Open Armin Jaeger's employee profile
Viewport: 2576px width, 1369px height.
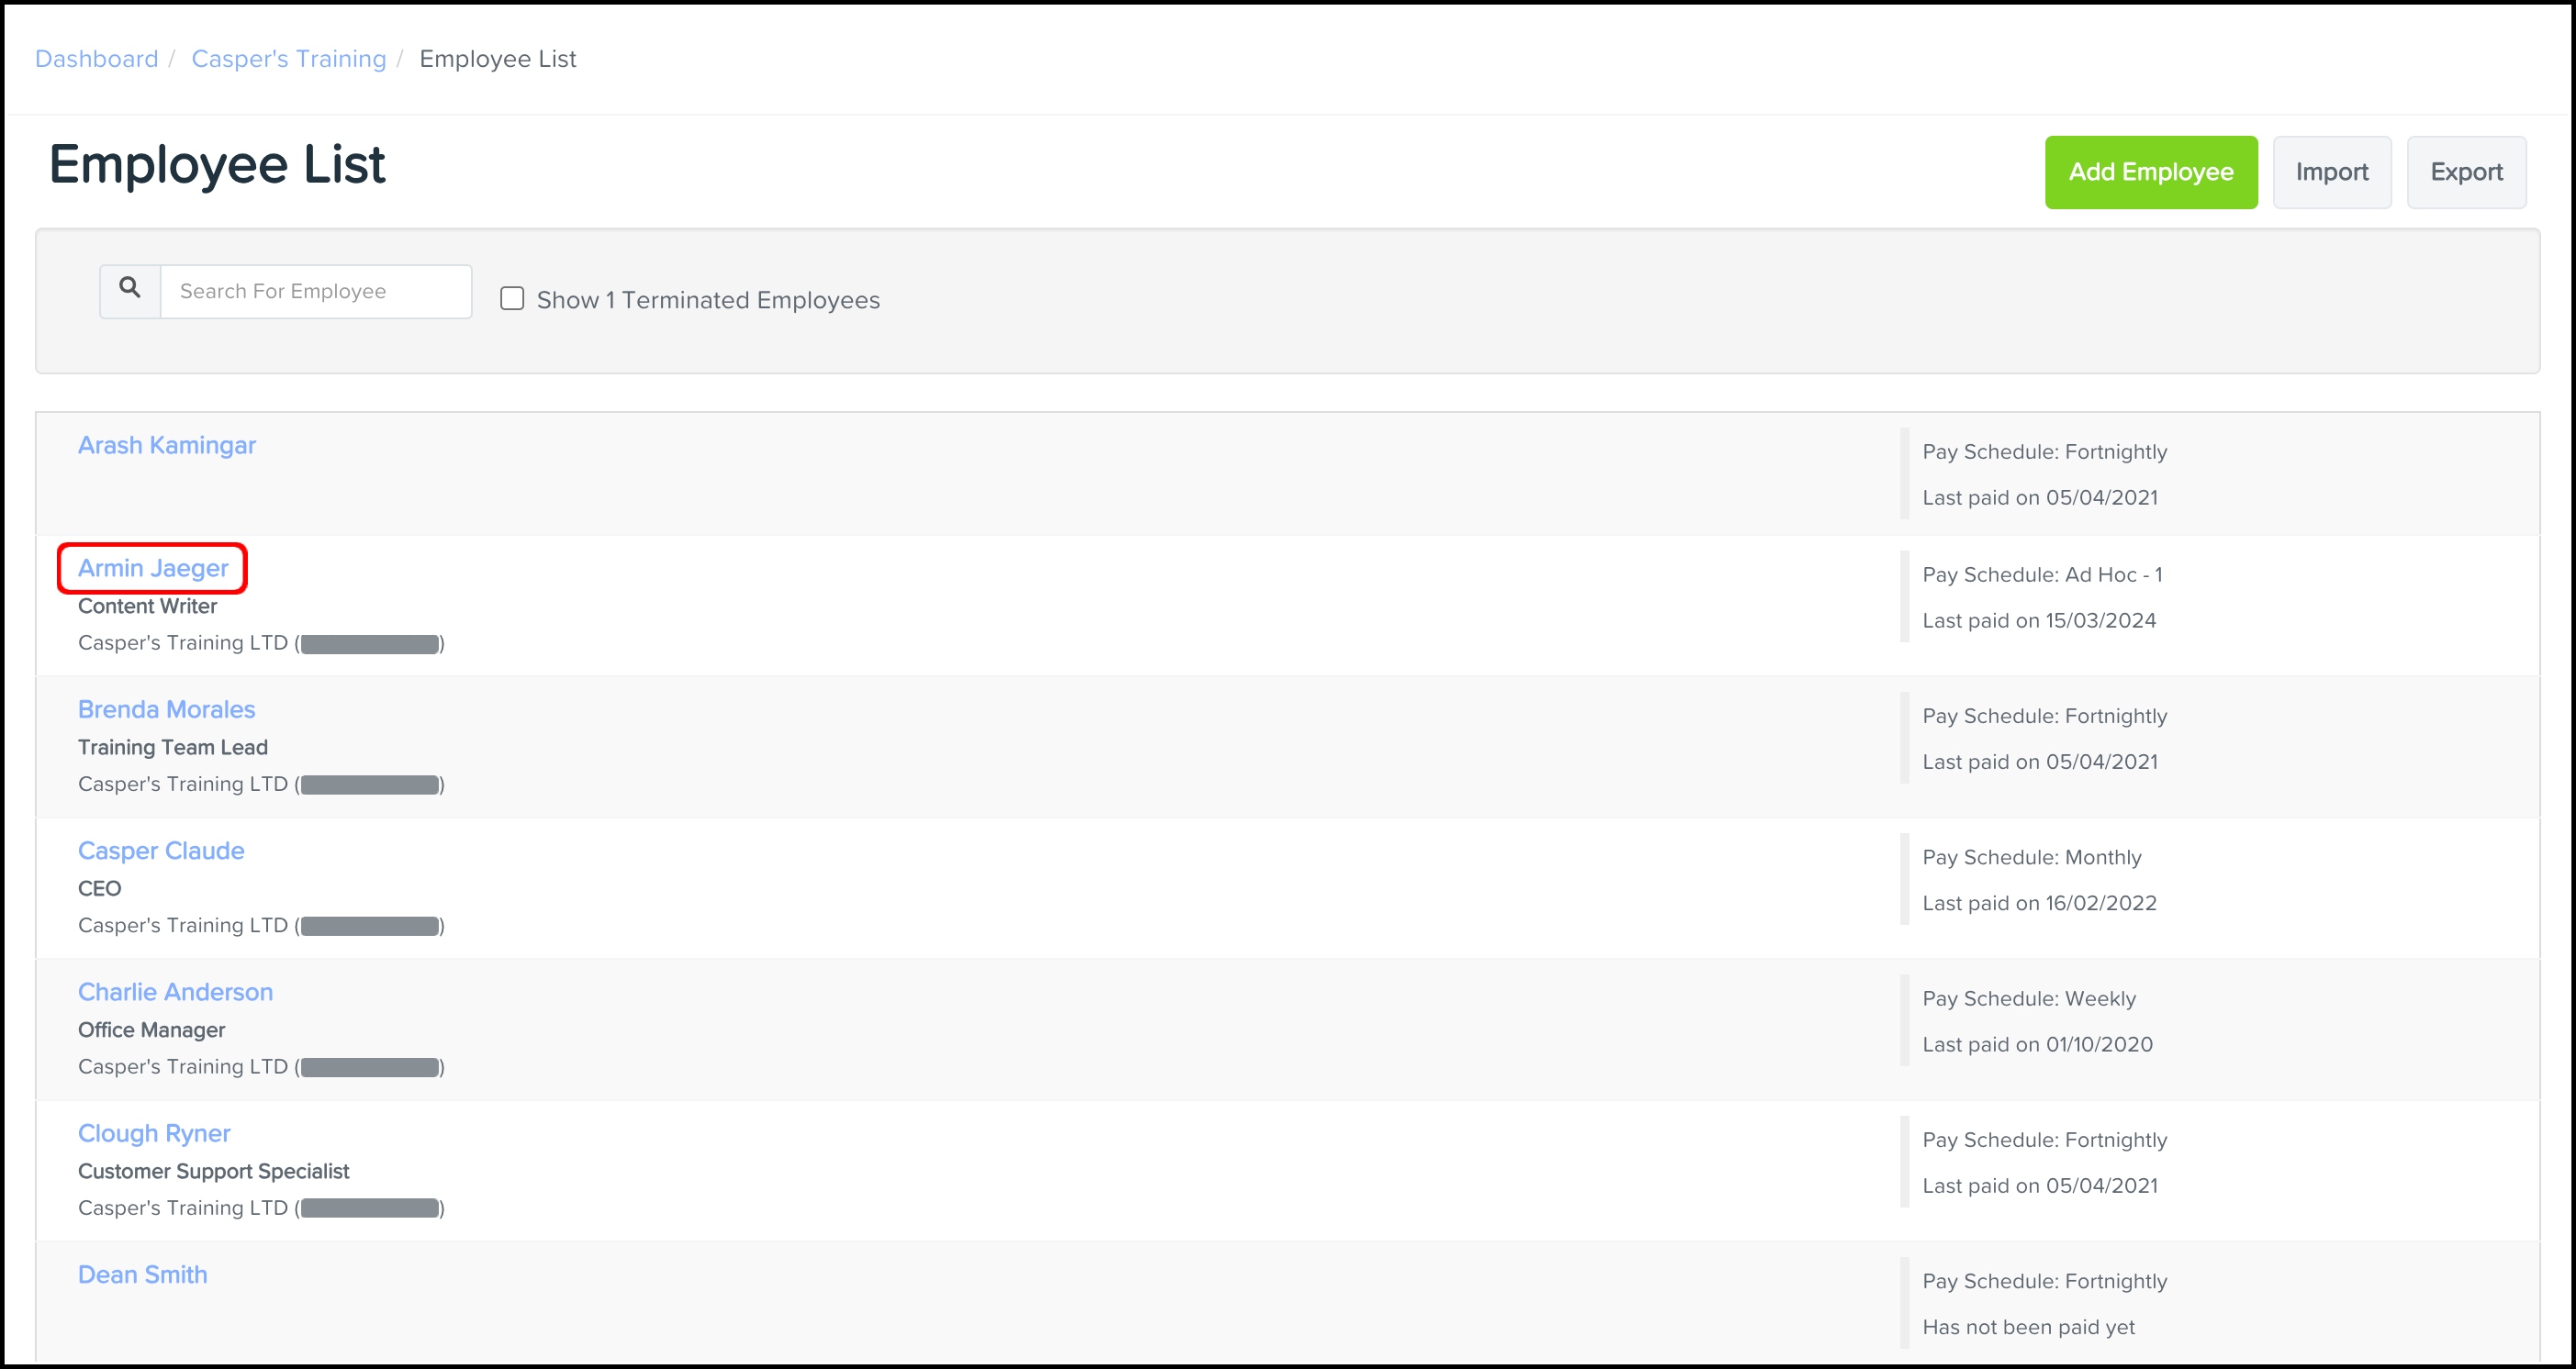(153, 568)
